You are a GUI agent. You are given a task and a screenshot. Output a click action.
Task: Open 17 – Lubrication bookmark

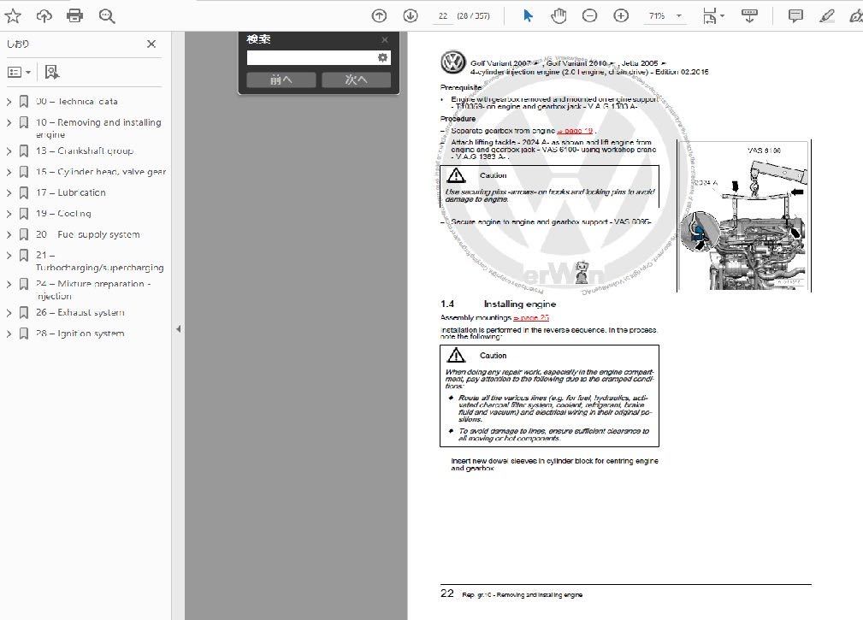(x=70, y=192)
